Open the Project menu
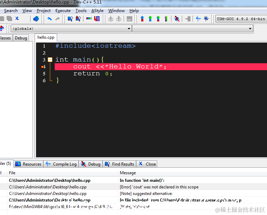 click(44, 11)
